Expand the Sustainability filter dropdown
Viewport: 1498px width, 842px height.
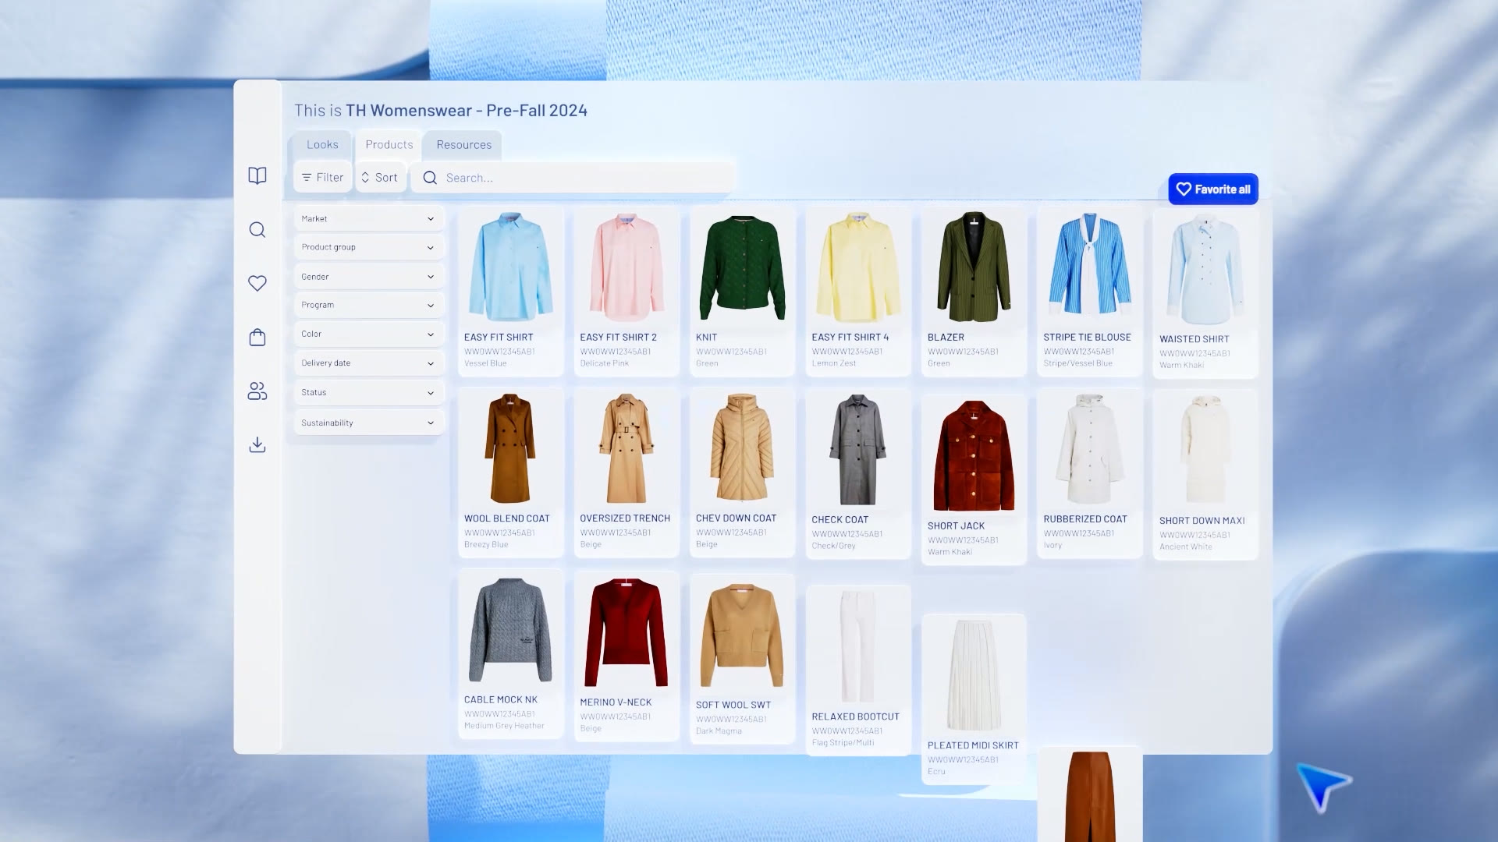369,423
